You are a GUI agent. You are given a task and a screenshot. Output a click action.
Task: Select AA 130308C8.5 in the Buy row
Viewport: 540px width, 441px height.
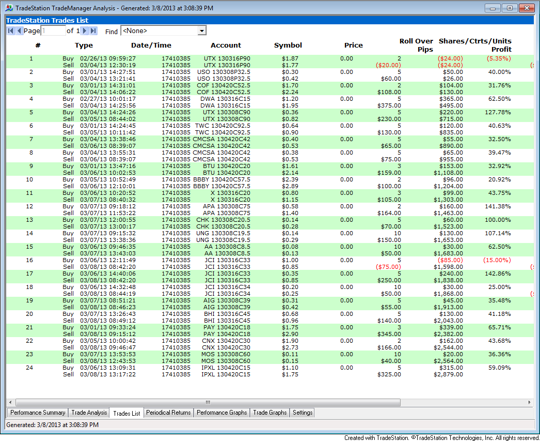pos(227,247)
